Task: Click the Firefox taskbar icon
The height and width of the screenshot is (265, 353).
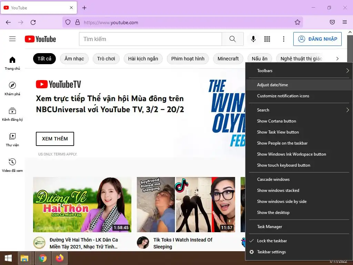Action: 60,258
